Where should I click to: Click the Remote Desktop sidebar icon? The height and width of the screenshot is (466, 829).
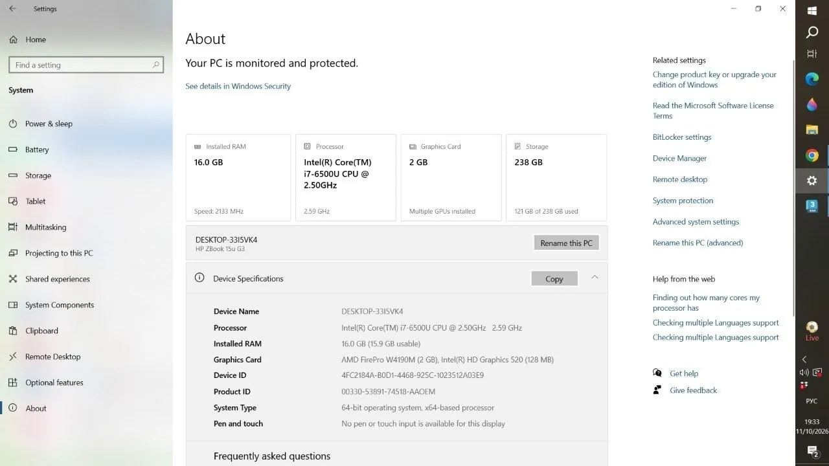pos(13,357)
